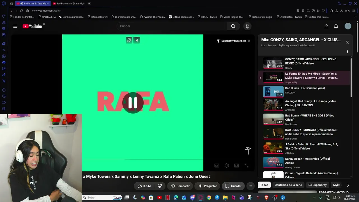Like the video with 3.6 M likes
359x202 pixels.
point(144,186)
